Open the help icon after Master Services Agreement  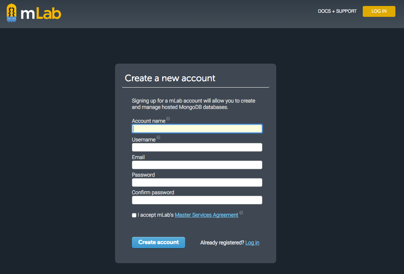click(241, 213)
